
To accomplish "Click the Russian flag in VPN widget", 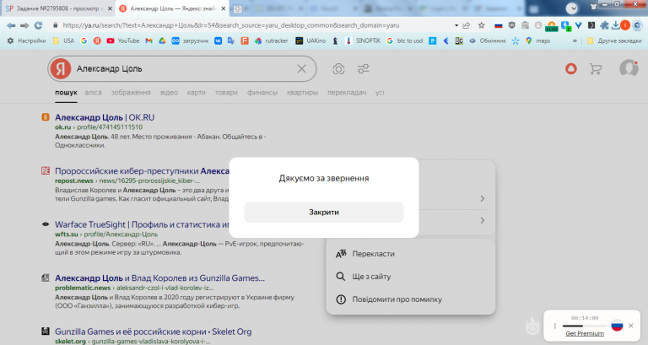I will 617,325.
